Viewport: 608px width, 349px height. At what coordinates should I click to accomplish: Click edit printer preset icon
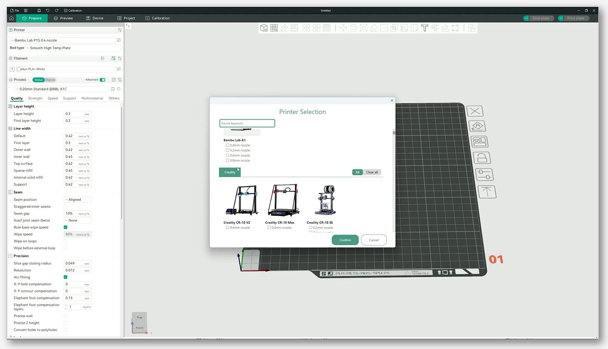[119, 40]
